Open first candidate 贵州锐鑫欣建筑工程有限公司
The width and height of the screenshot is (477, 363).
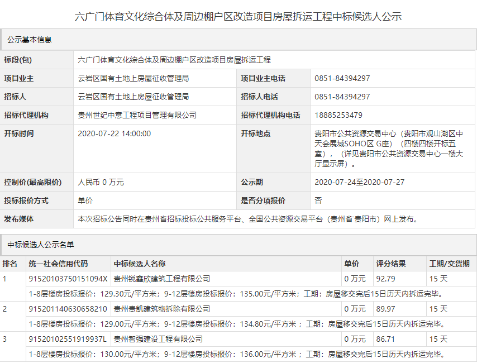click(x=161, y=279)
